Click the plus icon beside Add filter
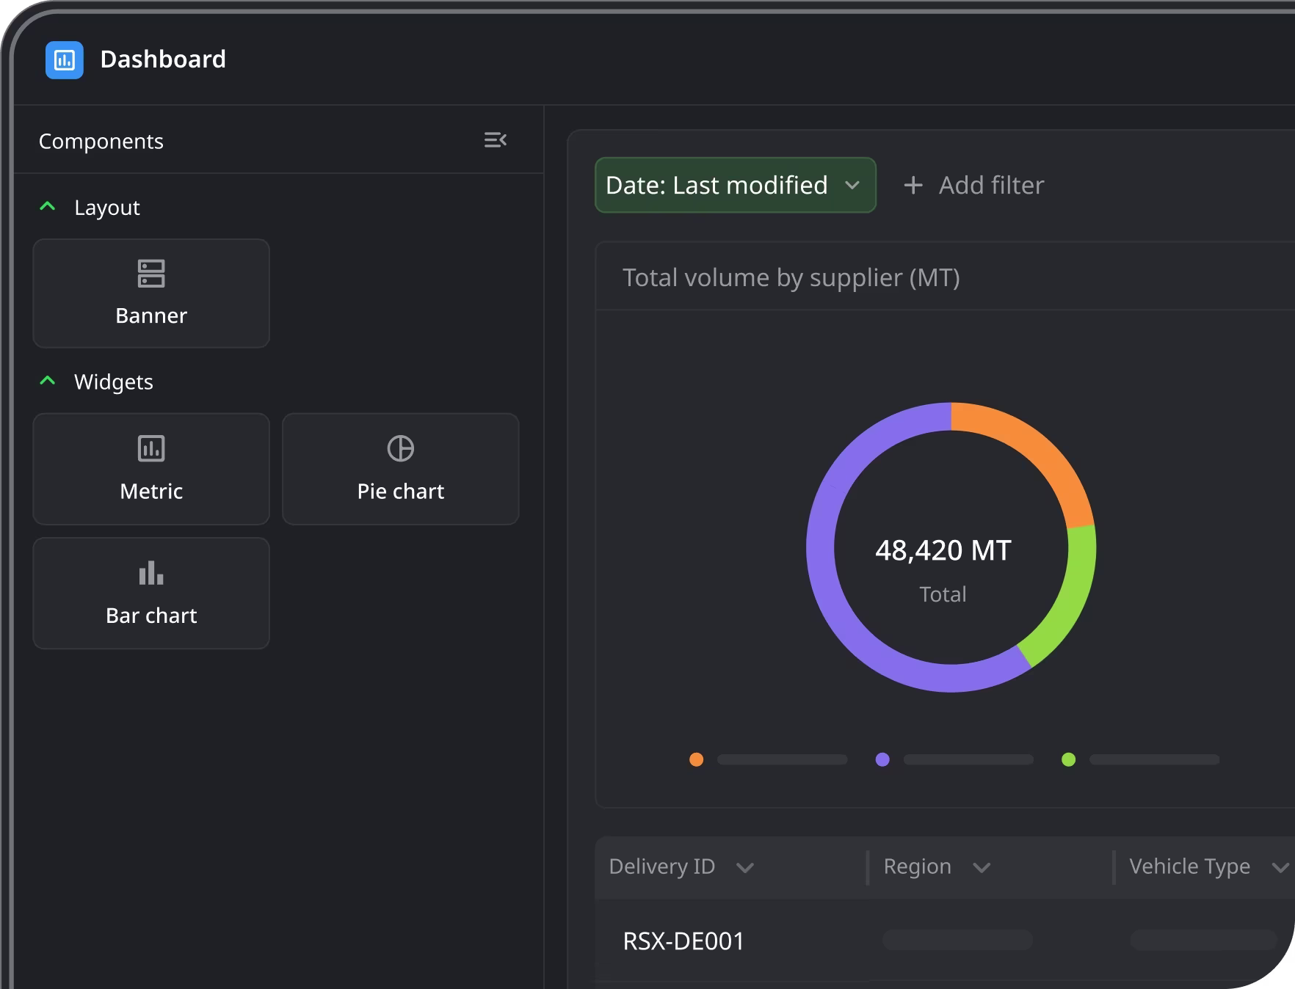 click(x=913, y=185)
